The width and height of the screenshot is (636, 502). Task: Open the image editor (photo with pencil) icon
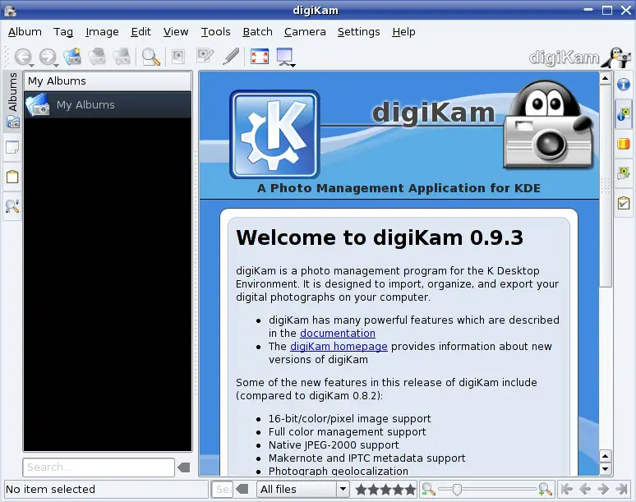click(205, 56)
